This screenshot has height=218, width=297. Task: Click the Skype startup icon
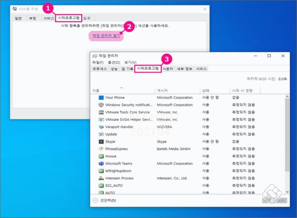coord(101,142)
